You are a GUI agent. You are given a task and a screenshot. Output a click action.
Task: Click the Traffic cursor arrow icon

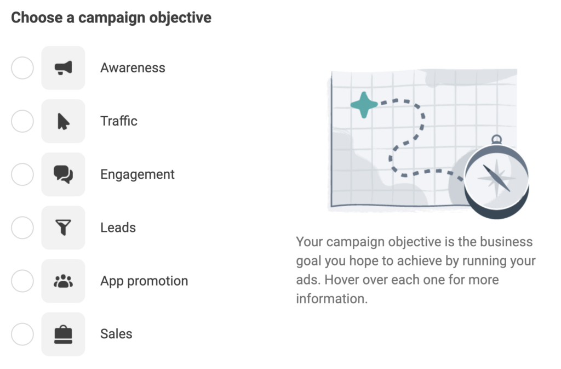63,121
